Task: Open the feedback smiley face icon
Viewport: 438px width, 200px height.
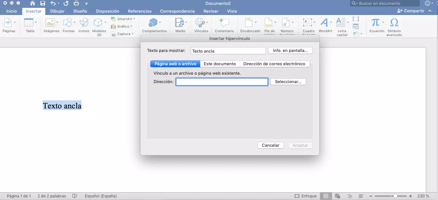Action: point(428,3)
